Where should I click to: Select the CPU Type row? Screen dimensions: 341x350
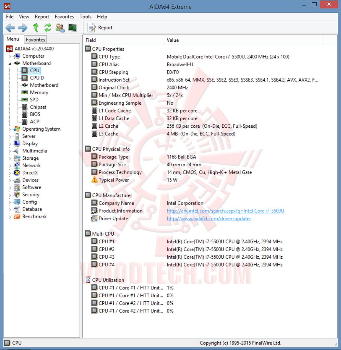click(x=210, y=57)
